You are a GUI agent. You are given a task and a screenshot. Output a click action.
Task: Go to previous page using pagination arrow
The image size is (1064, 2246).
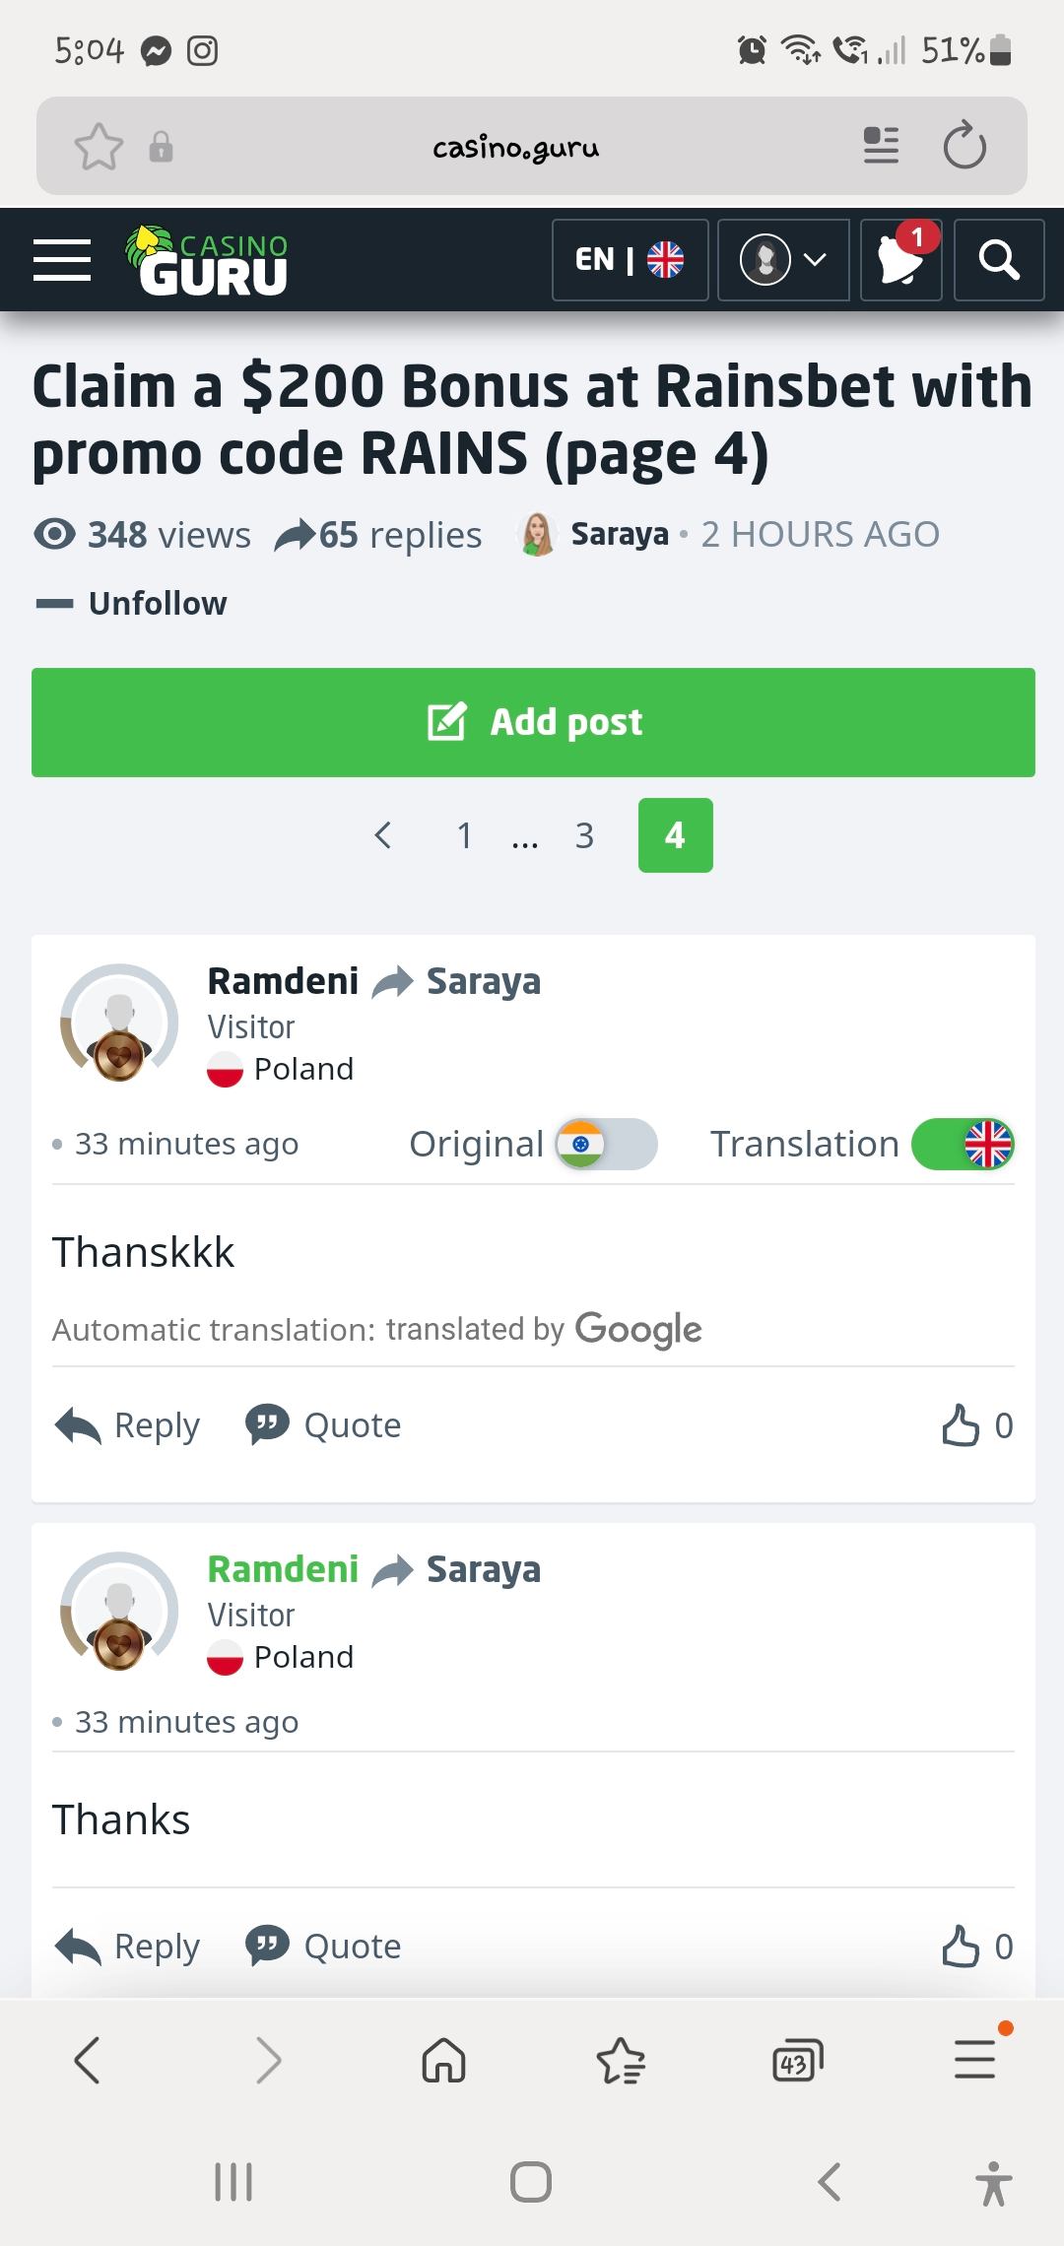tap(383, 835)
